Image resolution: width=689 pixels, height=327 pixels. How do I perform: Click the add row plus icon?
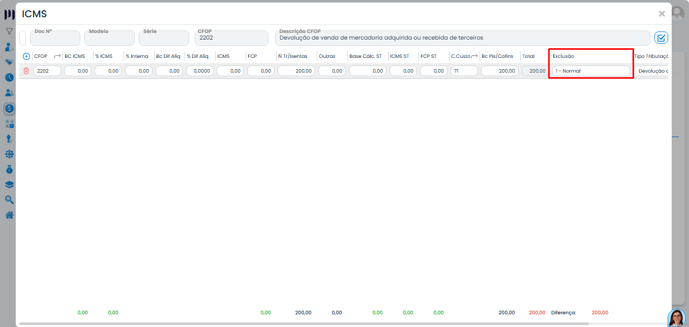tap(26, 56)
